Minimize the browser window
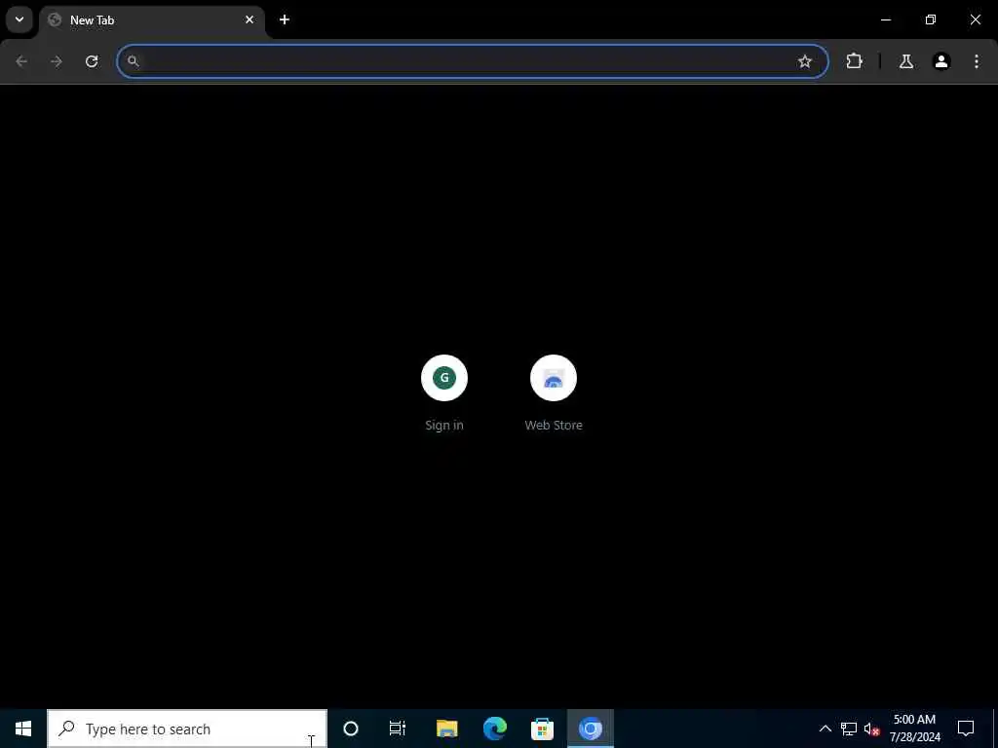 click(885, 19)
